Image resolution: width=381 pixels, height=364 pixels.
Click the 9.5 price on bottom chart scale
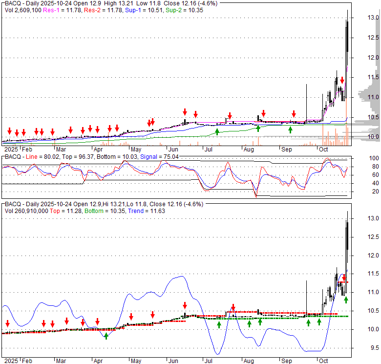(374, 348)
